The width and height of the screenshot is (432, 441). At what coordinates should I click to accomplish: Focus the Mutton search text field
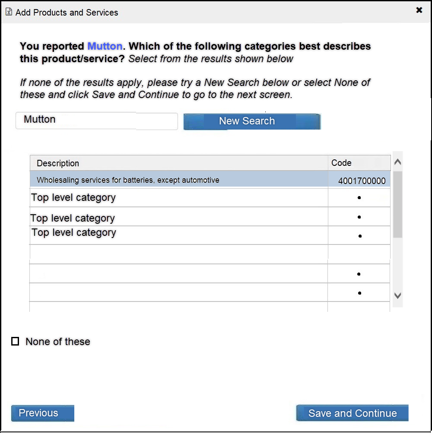tap(96, 121)
